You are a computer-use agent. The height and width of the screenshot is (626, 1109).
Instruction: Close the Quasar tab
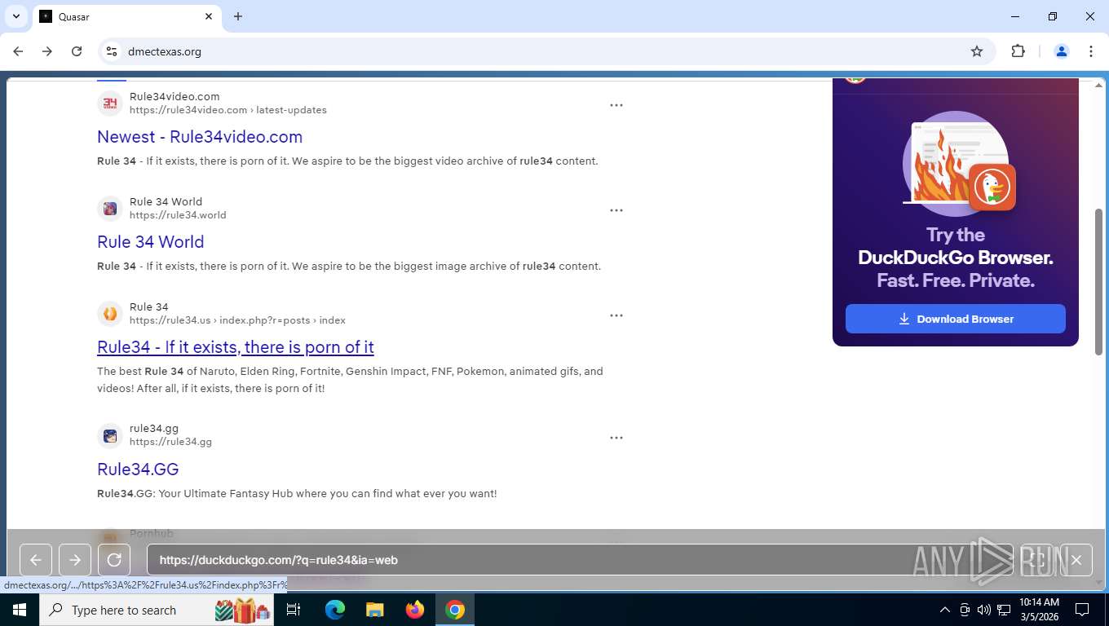[x=209, y=16]
